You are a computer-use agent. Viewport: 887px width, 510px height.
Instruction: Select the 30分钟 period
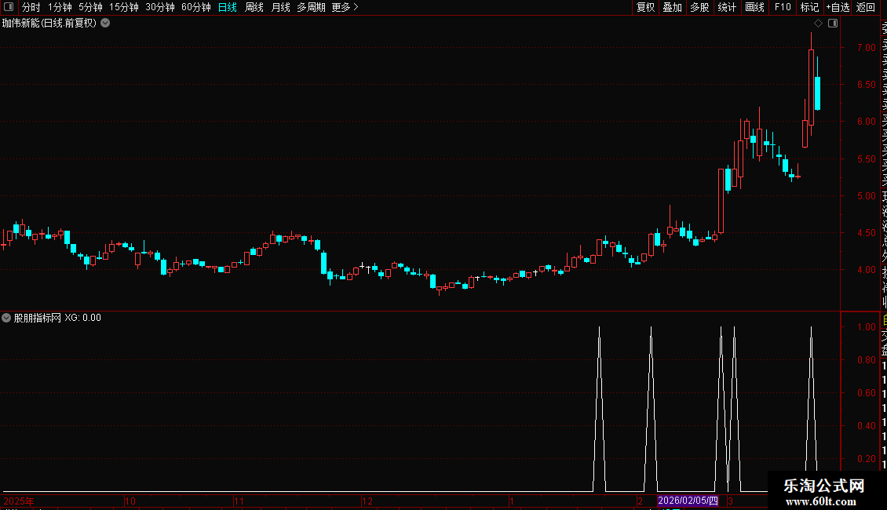point(159,7)
